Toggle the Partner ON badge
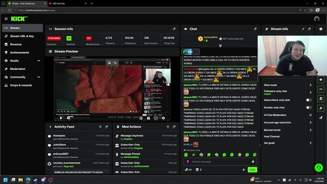Screen dimensions: 327x184 69,38
